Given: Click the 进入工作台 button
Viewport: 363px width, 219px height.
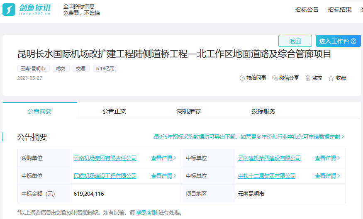Looking at the screenshot, I should point(338,41).
